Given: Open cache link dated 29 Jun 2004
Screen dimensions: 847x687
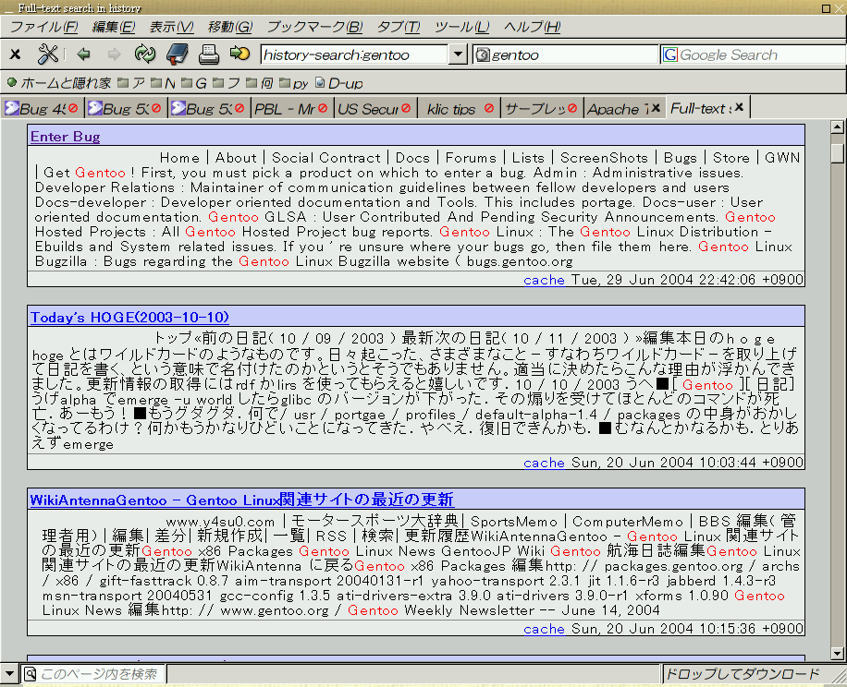Looking at the screenshot, I should 544,280.
